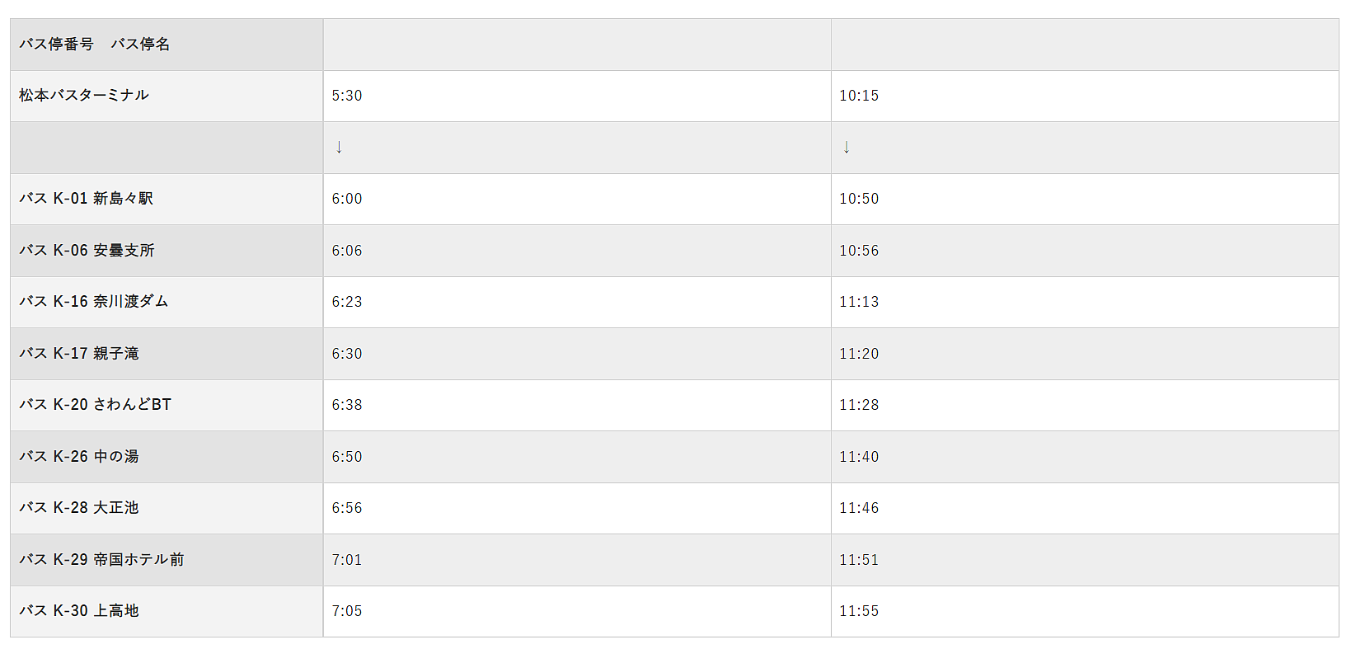Select the 10:50 time at 新島々駅
The height and width of the screenshot is (649, 1351).
[859, 199]
